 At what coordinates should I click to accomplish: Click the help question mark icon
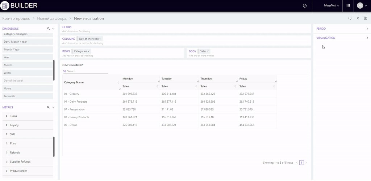click(x=305, y=6)
